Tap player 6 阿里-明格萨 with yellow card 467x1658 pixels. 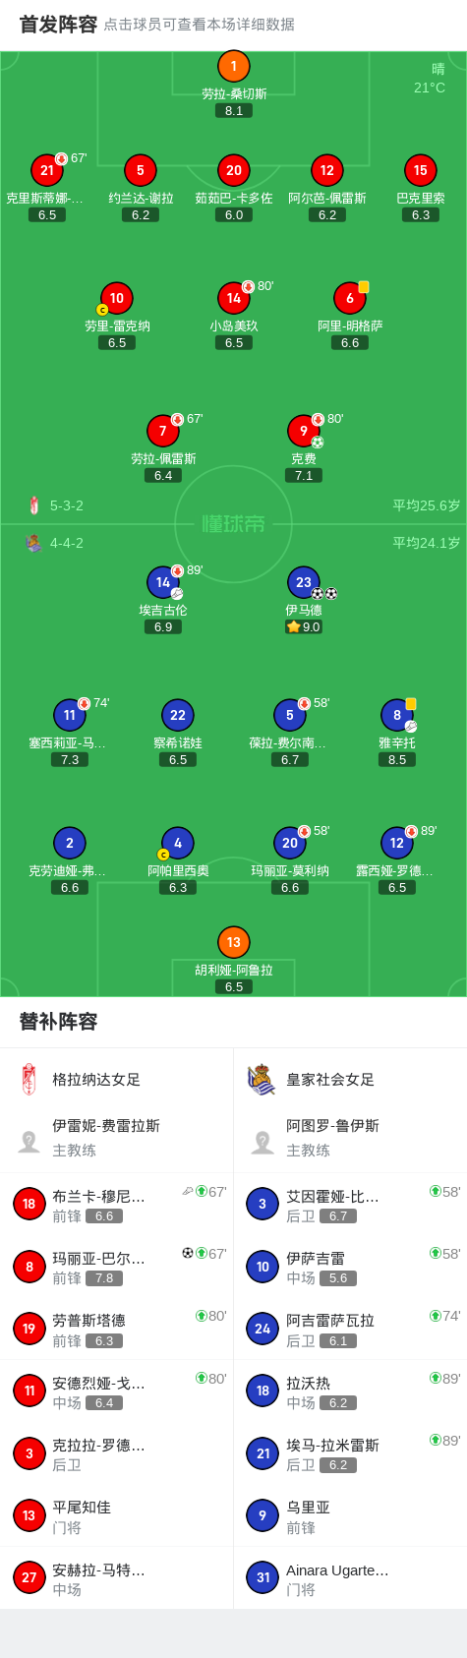tap(350, 298)
